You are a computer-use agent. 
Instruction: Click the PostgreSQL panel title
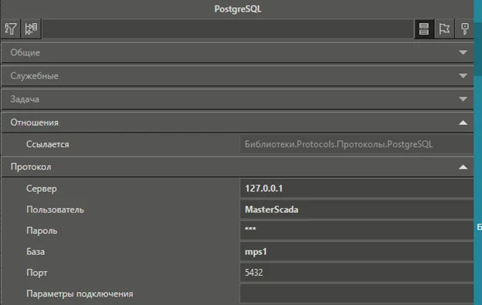[238, 9]
